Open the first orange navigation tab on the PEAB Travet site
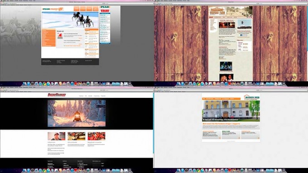308x173 pixels. tap(77, 9)
